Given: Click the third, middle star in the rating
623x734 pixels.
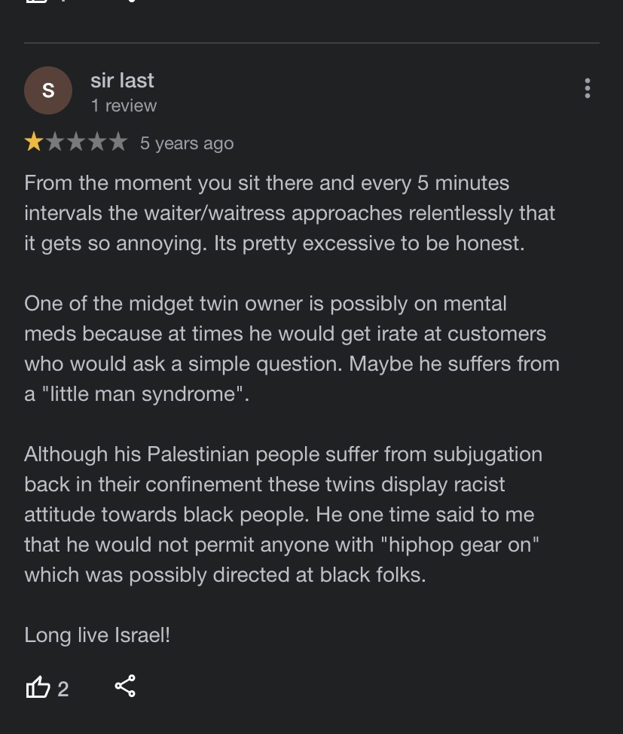Looking at the screenshot, I should tap(76, 142).
